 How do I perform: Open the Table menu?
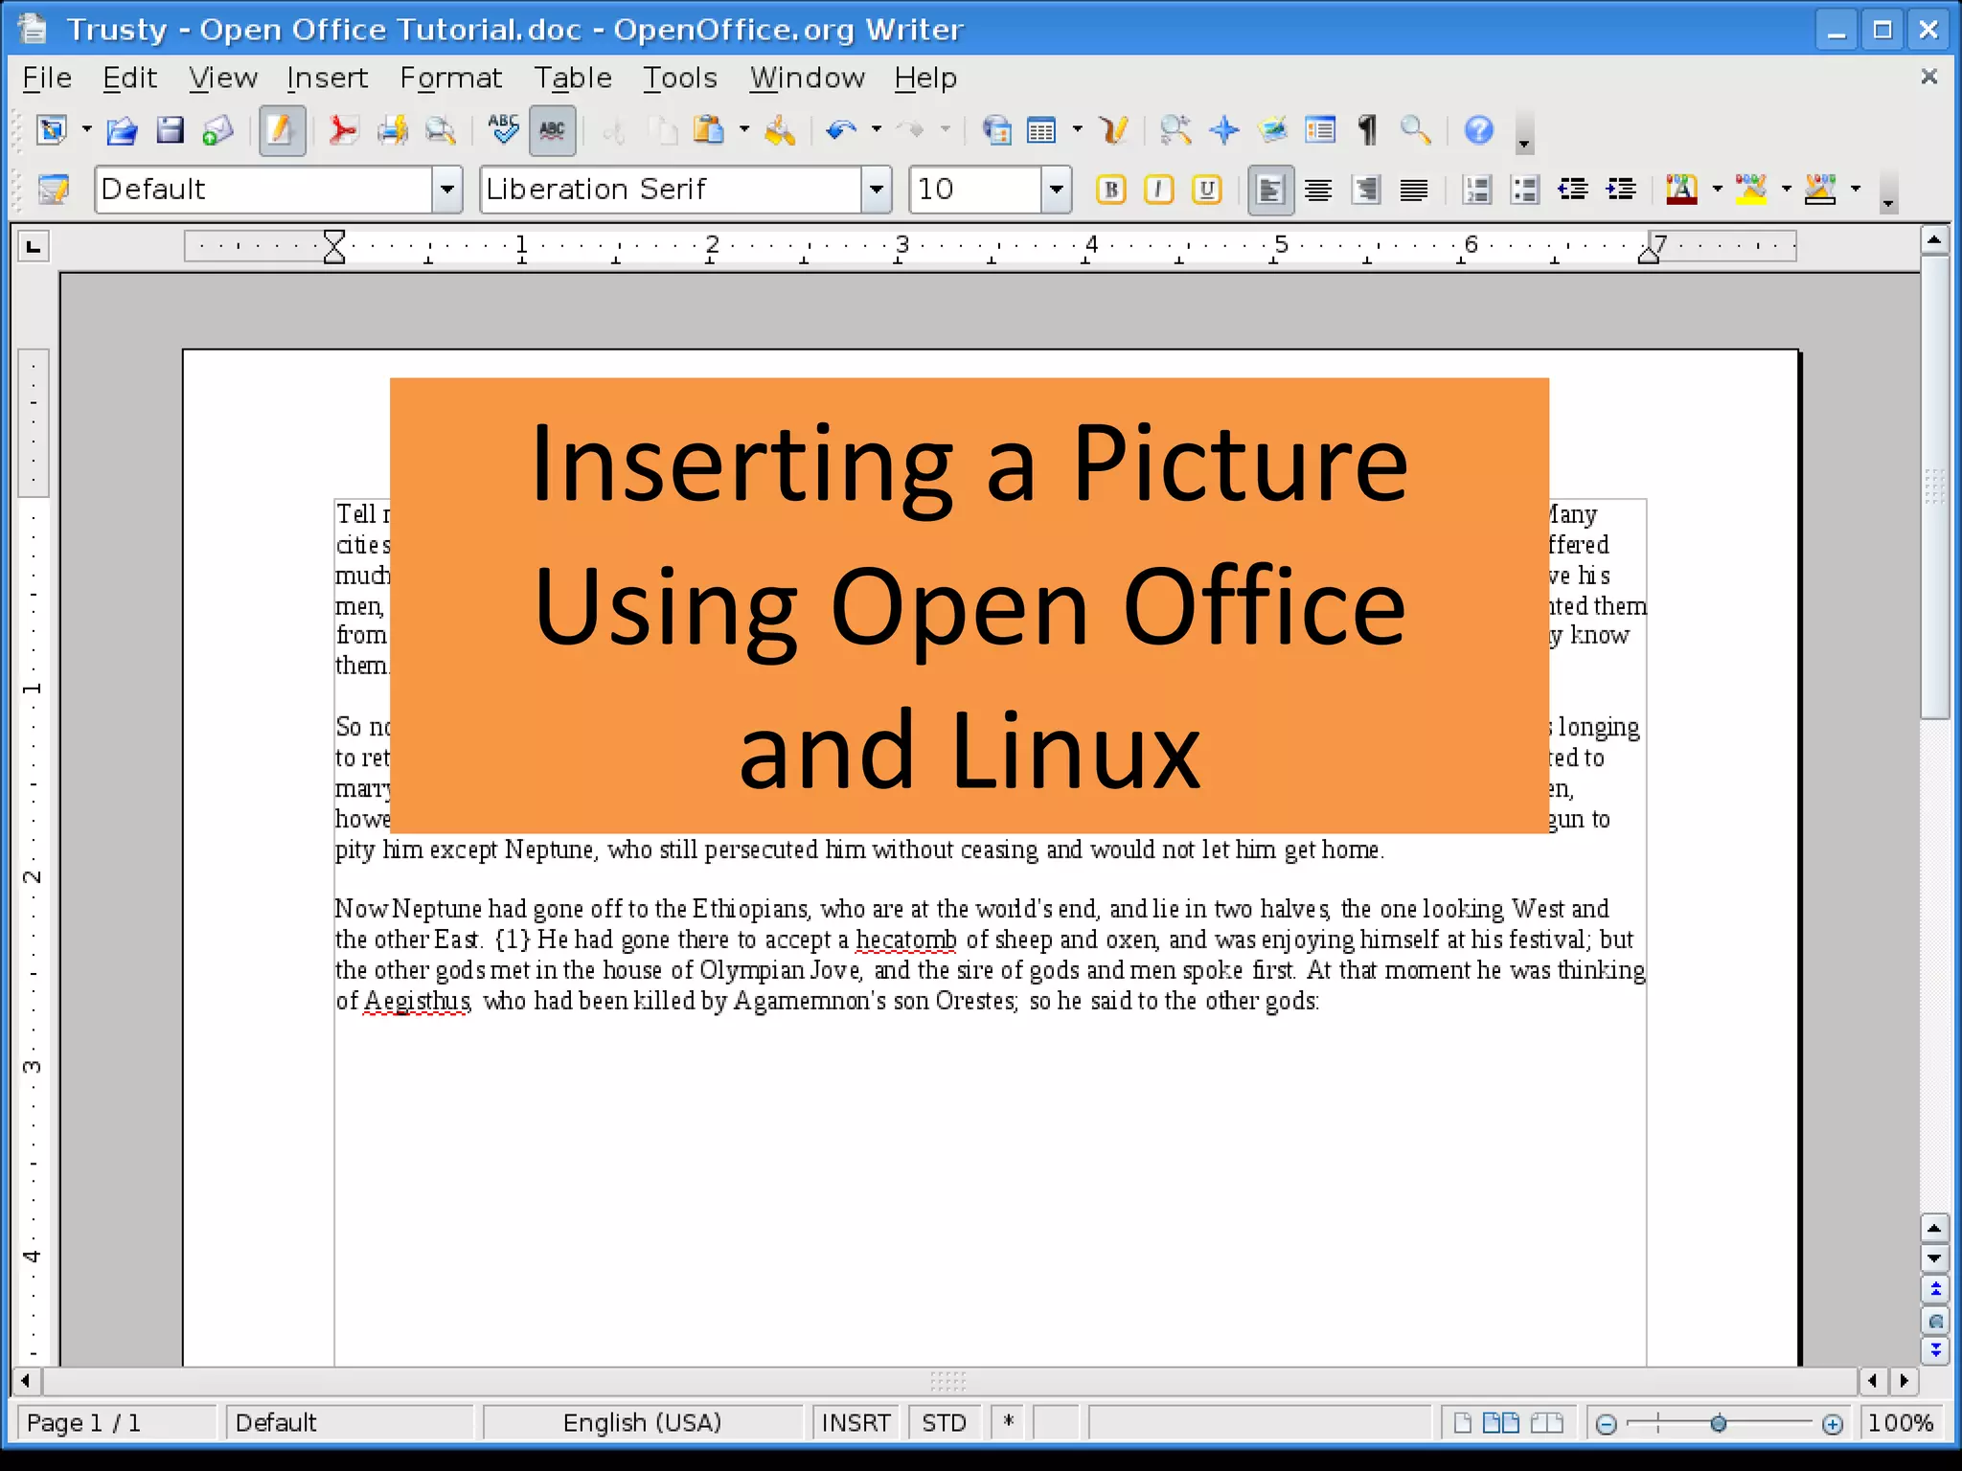click(573, 78)
